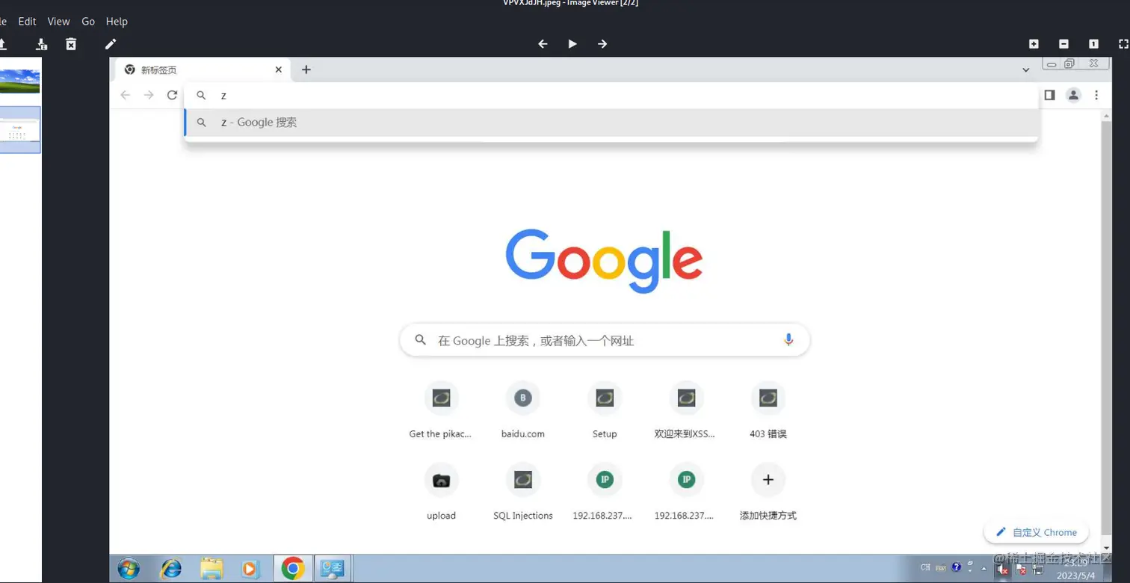The width and height of the screenshot is (1130, 583).
Task: Click the muted volume tray icon
Action: pyautogui.click(x=1003, y=570)
